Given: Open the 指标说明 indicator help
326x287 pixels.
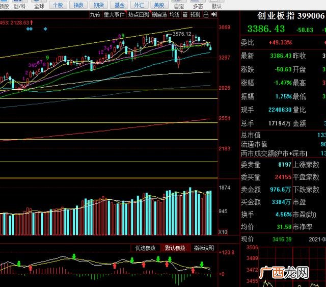Looking at the screenshot, I should pos(204,248).
